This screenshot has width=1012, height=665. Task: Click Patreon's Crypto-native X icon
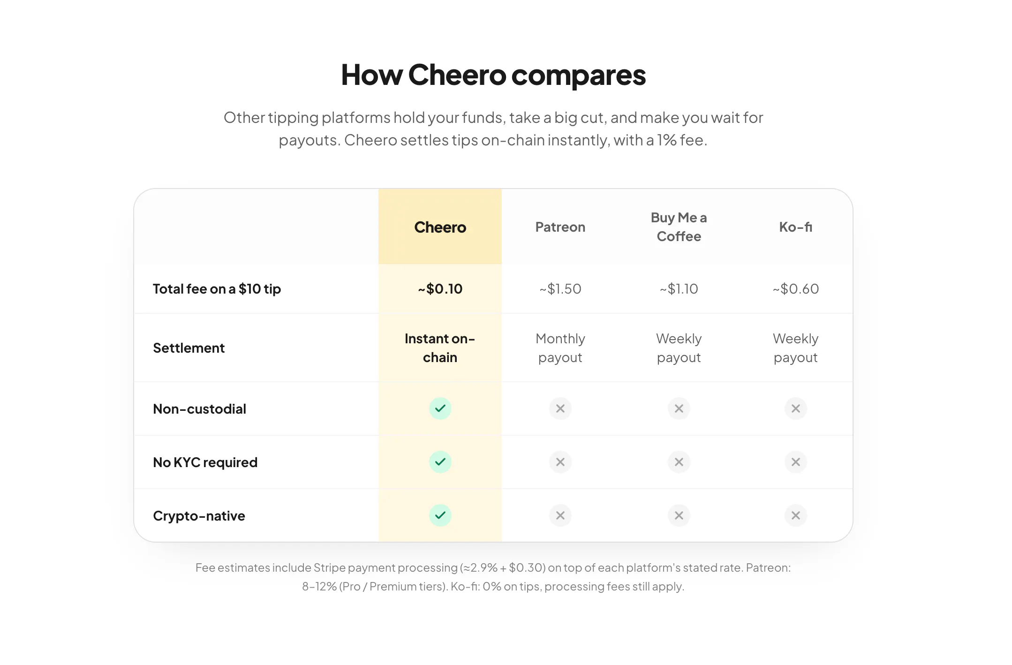[x=560, y=515]
